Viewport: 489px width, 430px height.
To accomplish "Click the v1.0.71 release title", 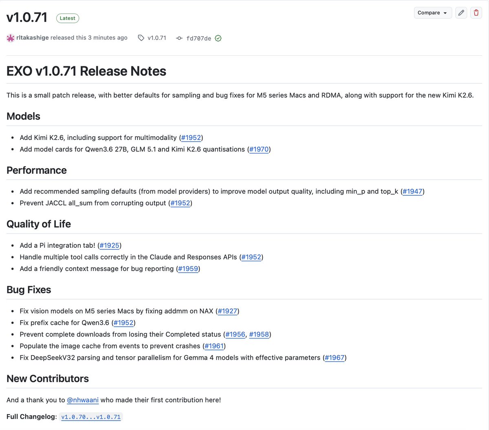I will point(27,17).
